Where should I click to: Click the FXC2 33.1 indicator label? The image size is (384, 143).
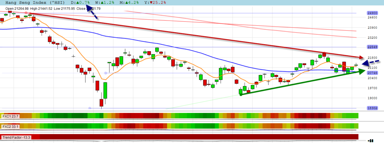(x=10, y=127)
